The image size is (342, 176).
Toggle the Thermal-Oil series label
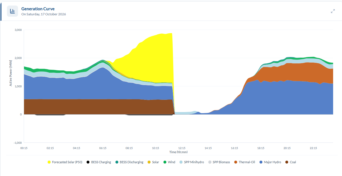[x=247, y=162]
